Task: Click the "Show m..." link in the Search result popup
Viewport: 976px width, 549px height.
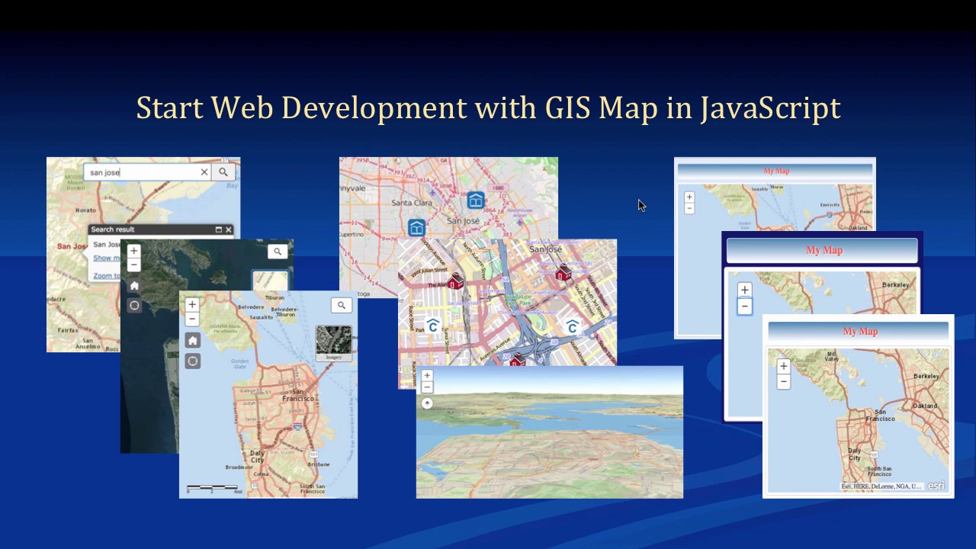Action: (106, 258)
